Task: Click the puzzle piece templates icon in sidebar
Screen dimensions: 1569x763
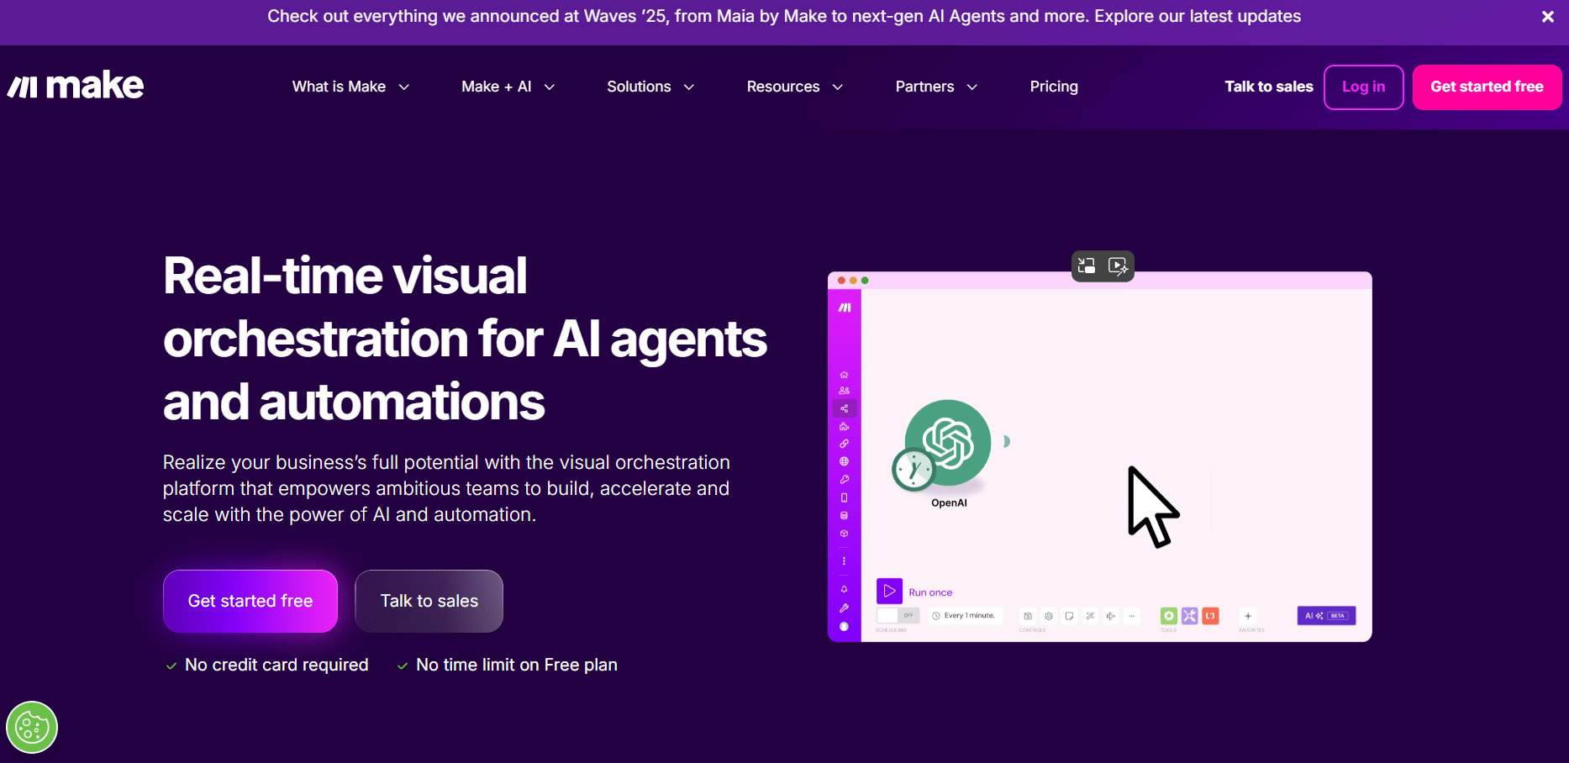Action: [x=845, y=427]
